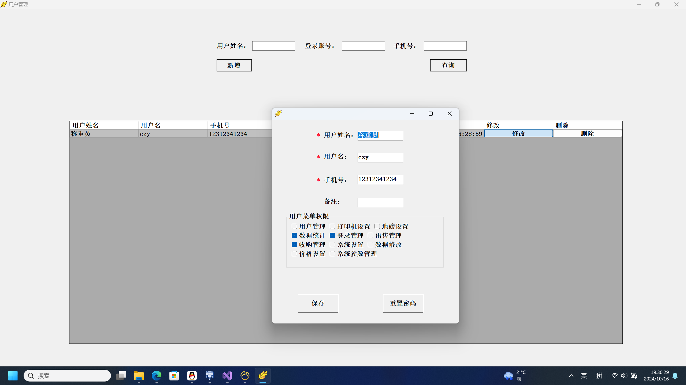Open File Explorer from taskbar
The height and width of the screenshot is (385, 686).
pos(139,376)
